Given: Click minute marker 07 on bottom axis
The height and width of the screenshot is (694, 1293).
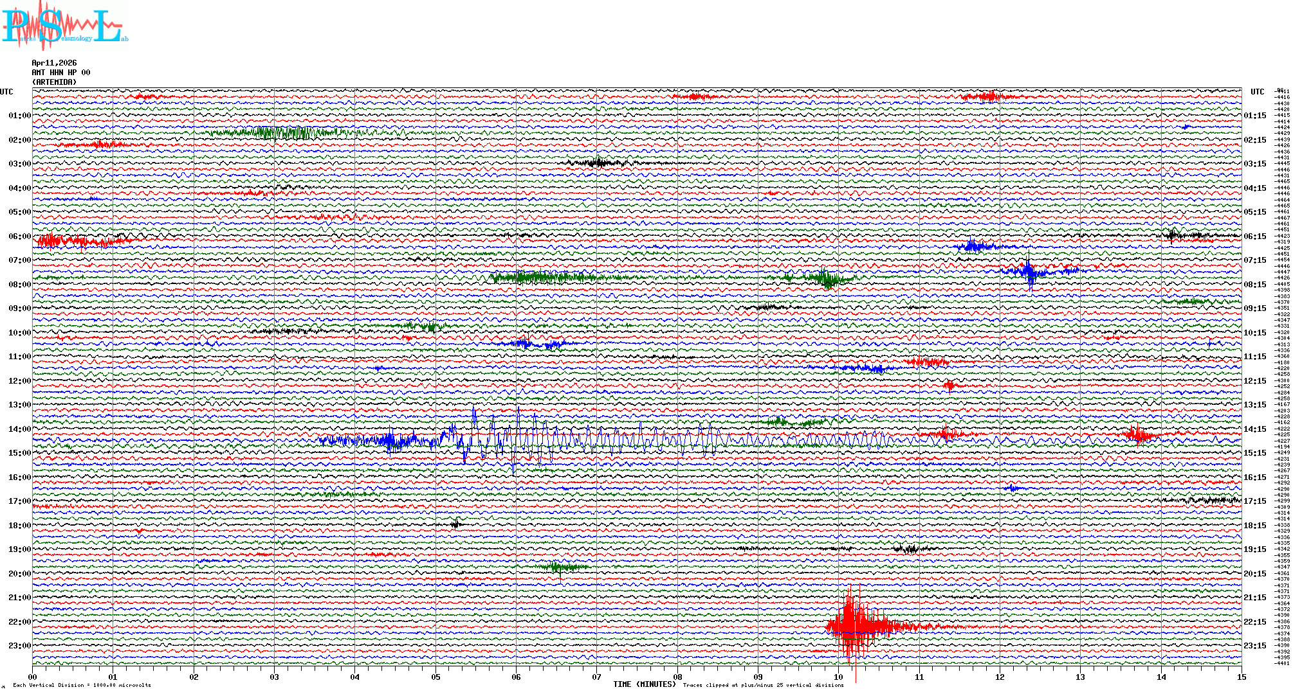Looking at the screenshot, I should (x=596, y=677).
